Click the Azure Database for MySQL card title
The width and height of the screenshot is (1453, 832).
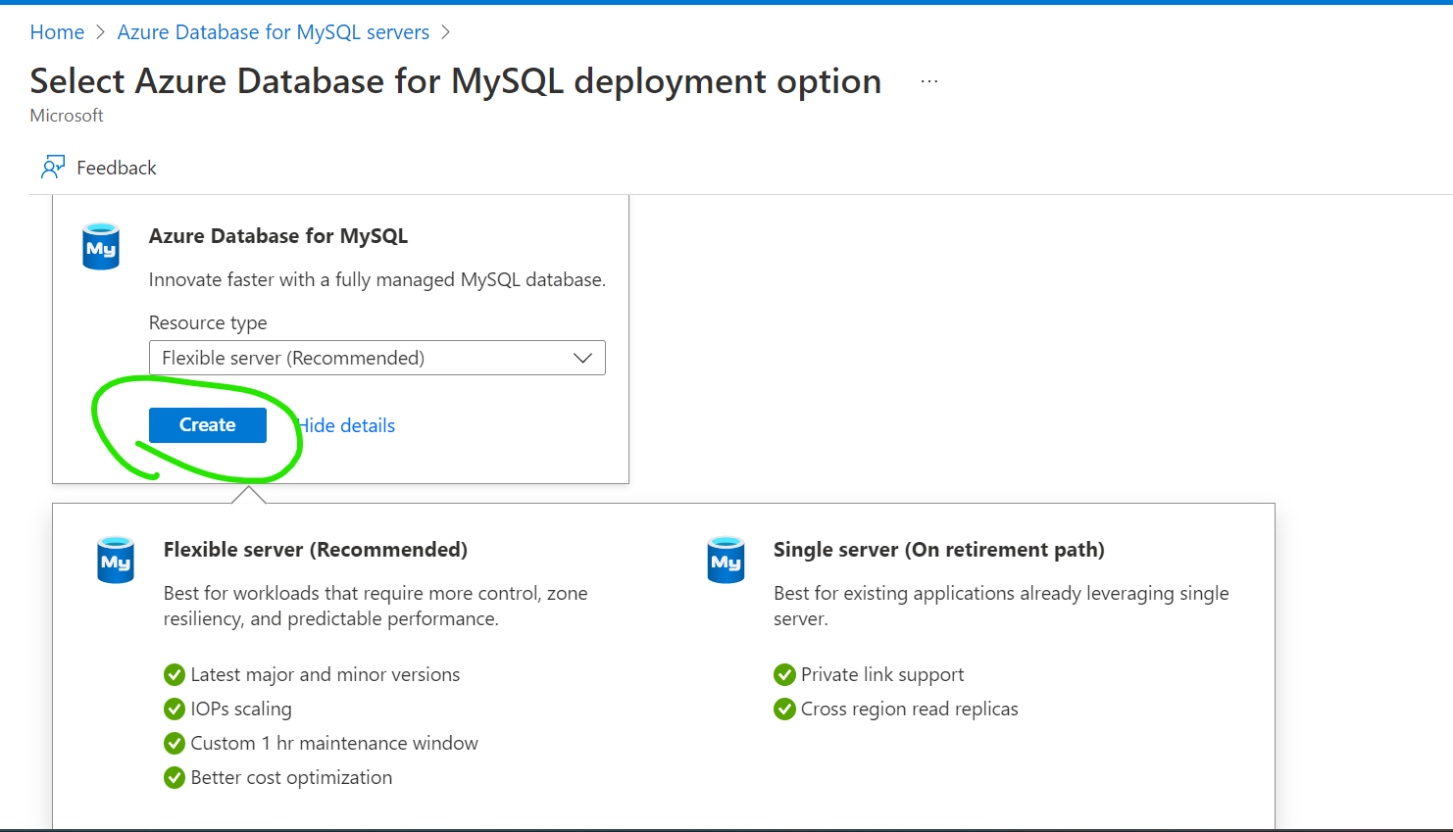click(x=278, y=236)
